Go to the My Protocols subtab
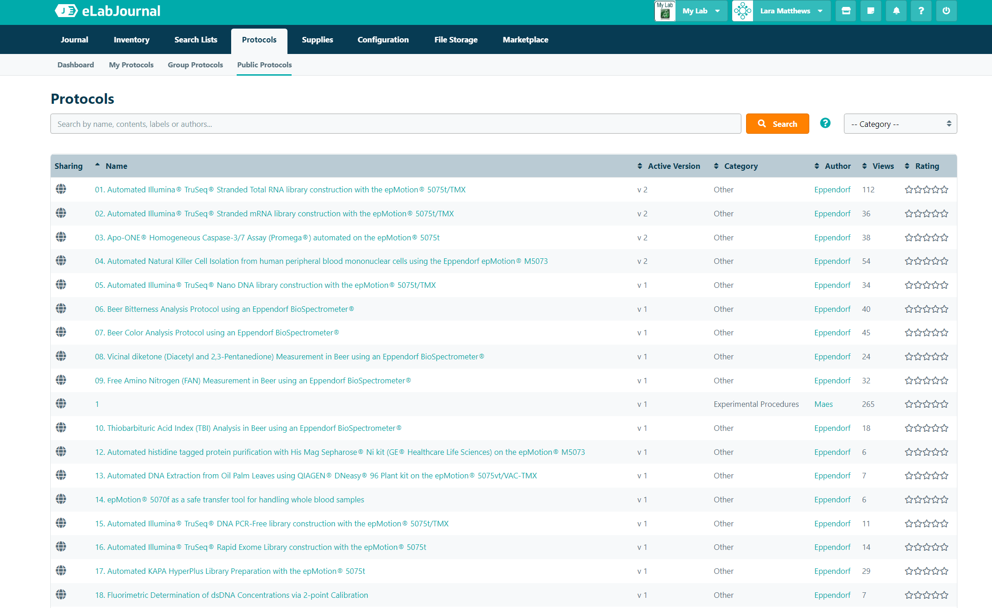This screenshot has width=992, height=608. pos(131,65)
